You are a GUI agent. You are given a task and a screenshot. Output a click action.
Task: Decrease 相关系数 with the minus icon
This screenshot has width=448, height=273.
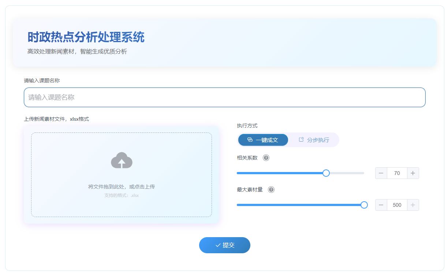pos(381,173)
